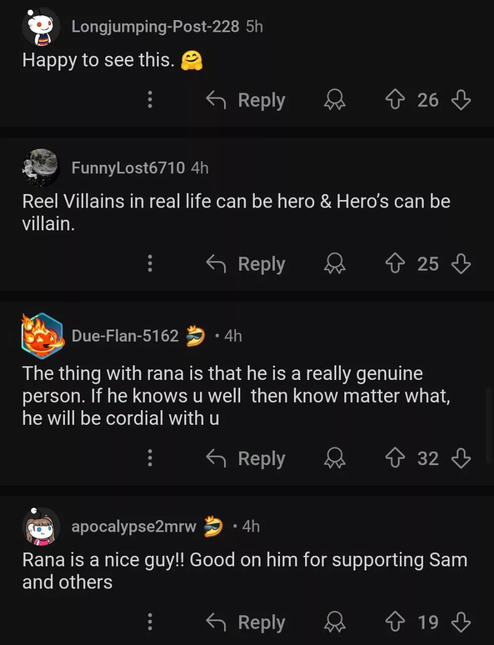Open options menu for Longjumping-Post-228's comment

coord(150,100)
